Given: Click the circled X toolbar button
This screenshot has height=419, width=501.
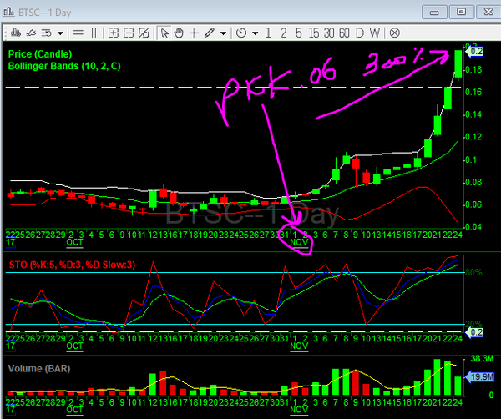Looking at the screenshot, I should tap(395, 33).
